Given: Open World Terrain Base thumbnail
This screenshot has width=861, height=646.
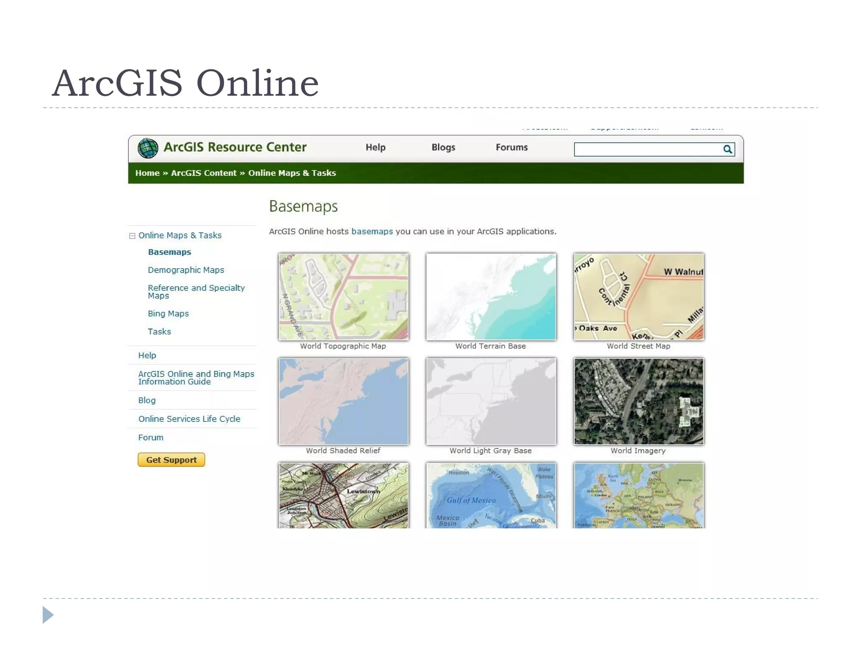Looking at the screenshot, I should (491, 297).
